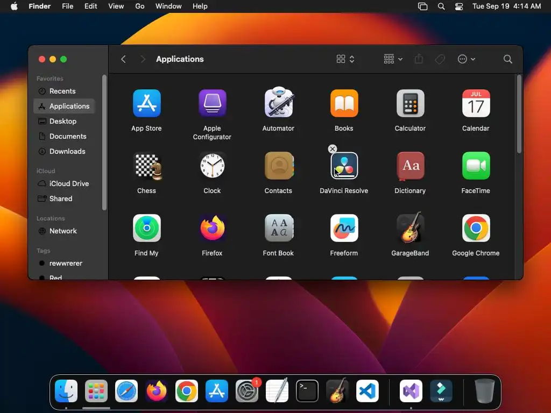Select the rewwrerer tag
Image resolution: width=551 pixels, height=413 pixels.
(x=65, y=264)
